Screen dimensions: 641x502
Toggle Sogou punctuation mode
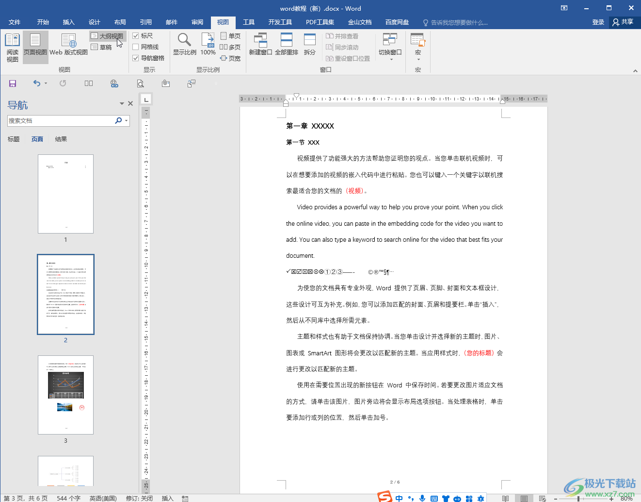coord(411,498)
